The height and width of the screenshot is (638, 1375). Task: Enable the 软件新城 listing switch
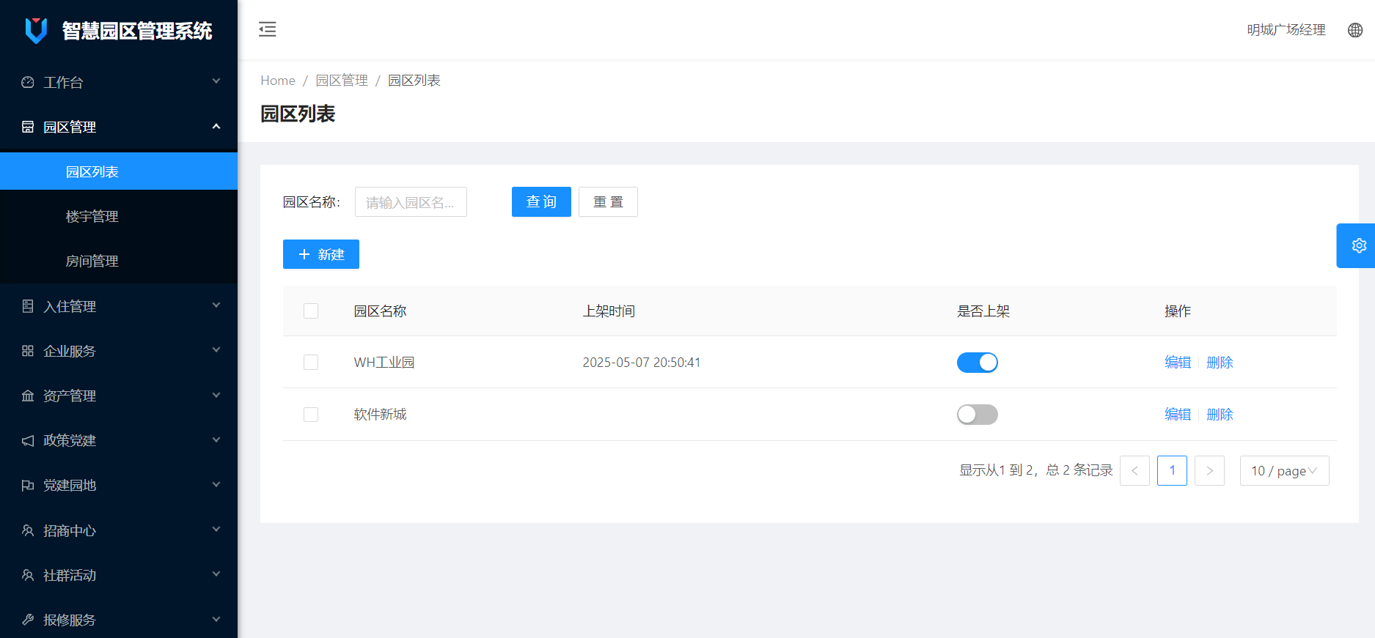(977, 415)
